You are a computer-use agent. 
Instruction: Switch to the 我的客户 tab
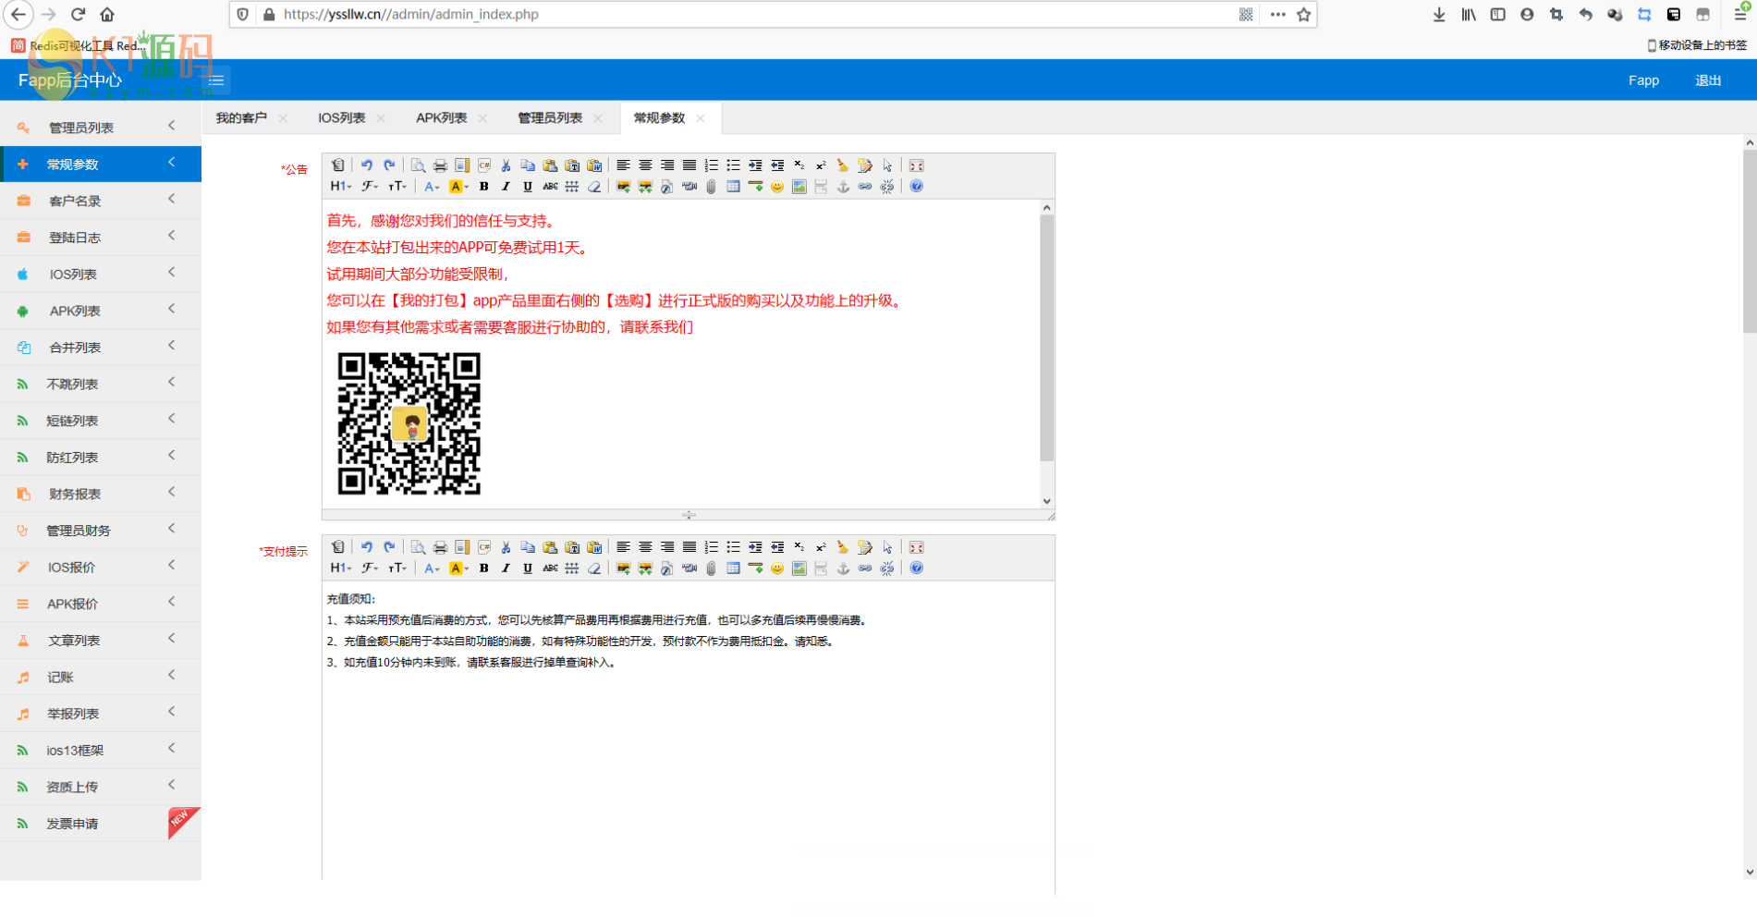pyautogui.click(x=241, y=118)
